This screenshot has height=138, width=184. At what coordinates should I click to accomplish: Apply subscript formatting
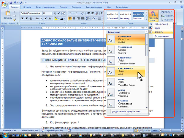point(41,18)
